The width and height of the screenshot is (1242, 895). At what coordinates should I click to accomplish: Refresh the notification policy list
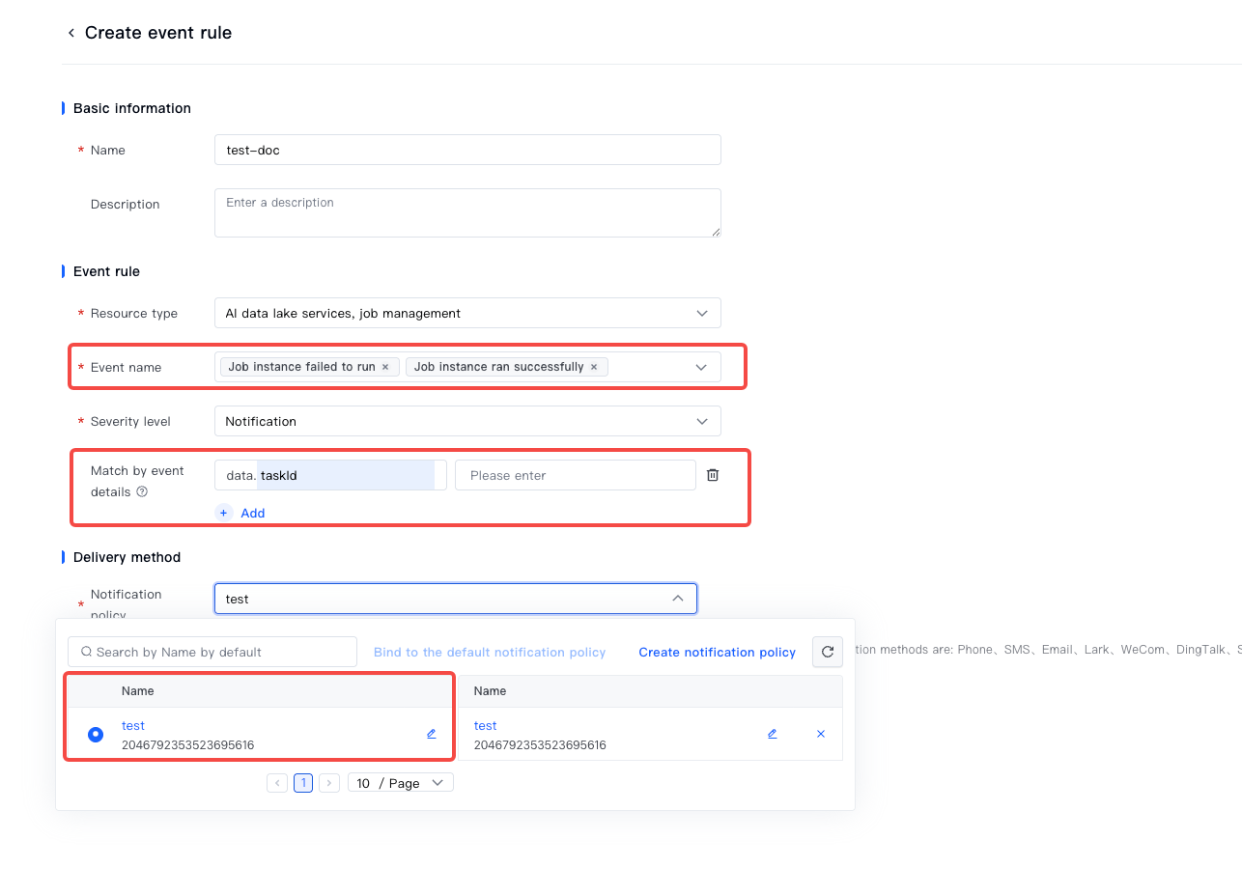tap(828, 652)
